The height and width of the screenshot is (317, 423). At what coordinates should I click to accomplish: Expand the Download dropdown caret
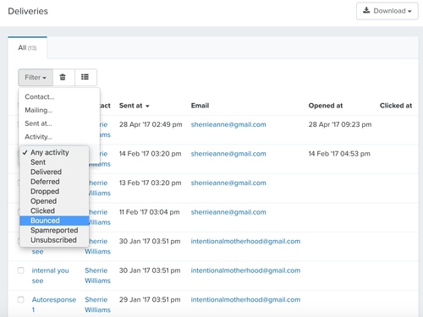409,11
